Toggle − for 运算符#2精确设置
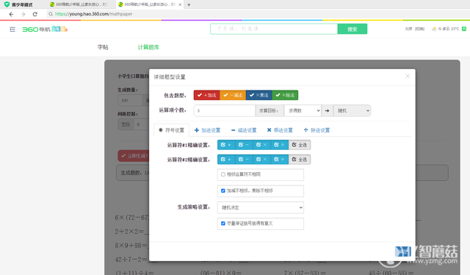This screenshot has width=470, height=275. click(x=244, y=160)
